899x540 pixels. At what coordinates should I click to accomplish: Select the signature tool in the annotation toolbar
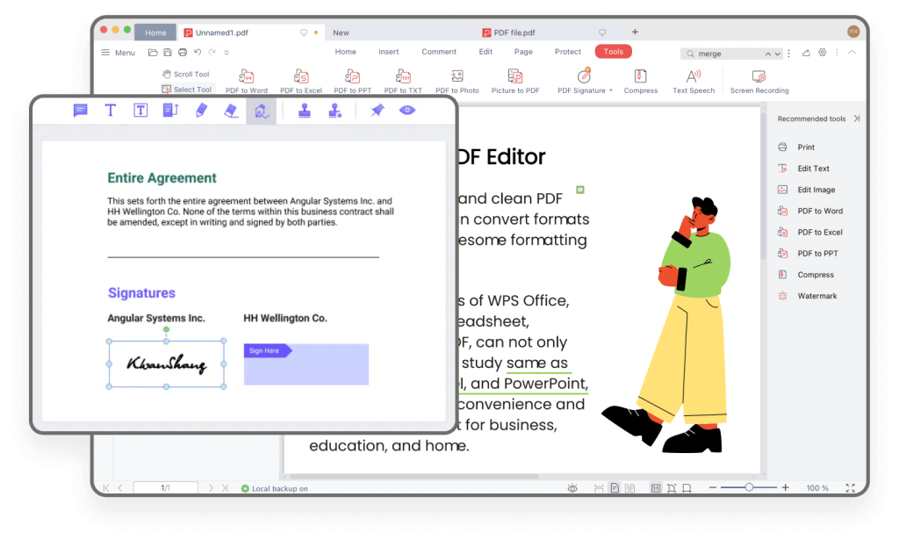point(260,110)
